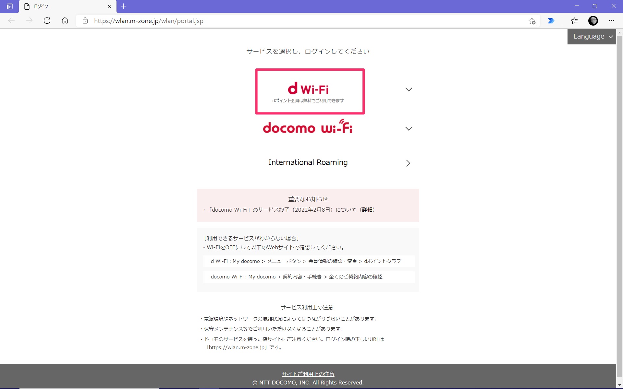Viewport: 623px width, 389px height.
Task: Open browser Settings and more menu
Action: coord(612,21)
